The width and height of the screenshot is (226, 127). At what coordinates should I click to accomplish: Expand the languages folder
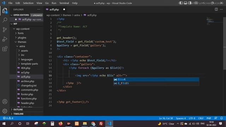coord(19,59)
